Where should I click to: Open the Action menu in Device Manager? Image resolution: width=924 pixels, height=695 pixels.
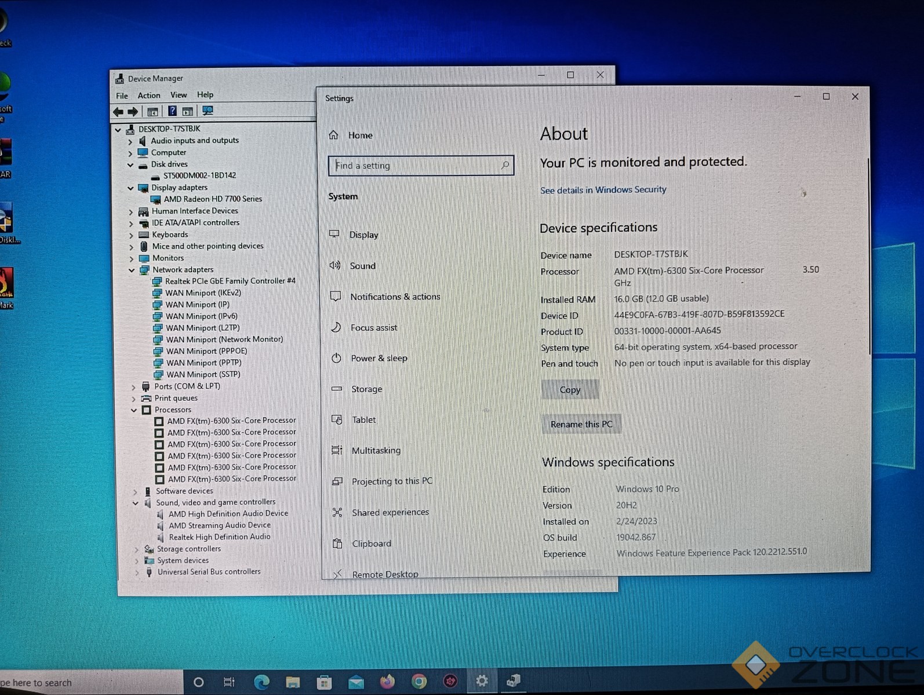point(148,95)
